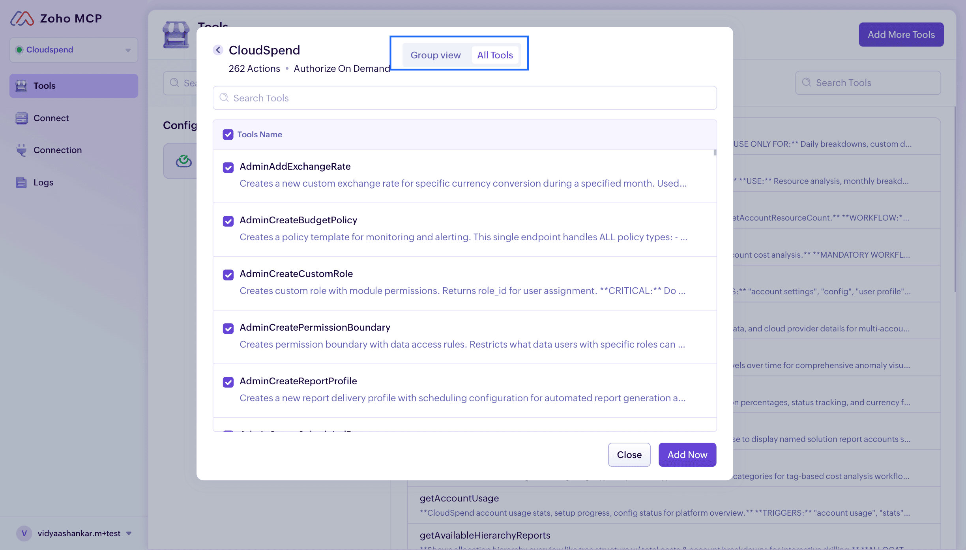Screen dimensions: 966x550
Task: Click description 'Creates permission boundary with data access...'
Action: coord(462,344)
